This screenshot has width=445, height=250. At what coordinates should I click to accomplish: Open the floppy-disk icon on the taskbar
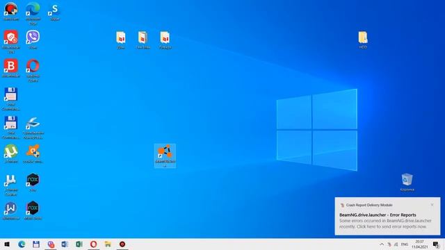pos(36,244)
